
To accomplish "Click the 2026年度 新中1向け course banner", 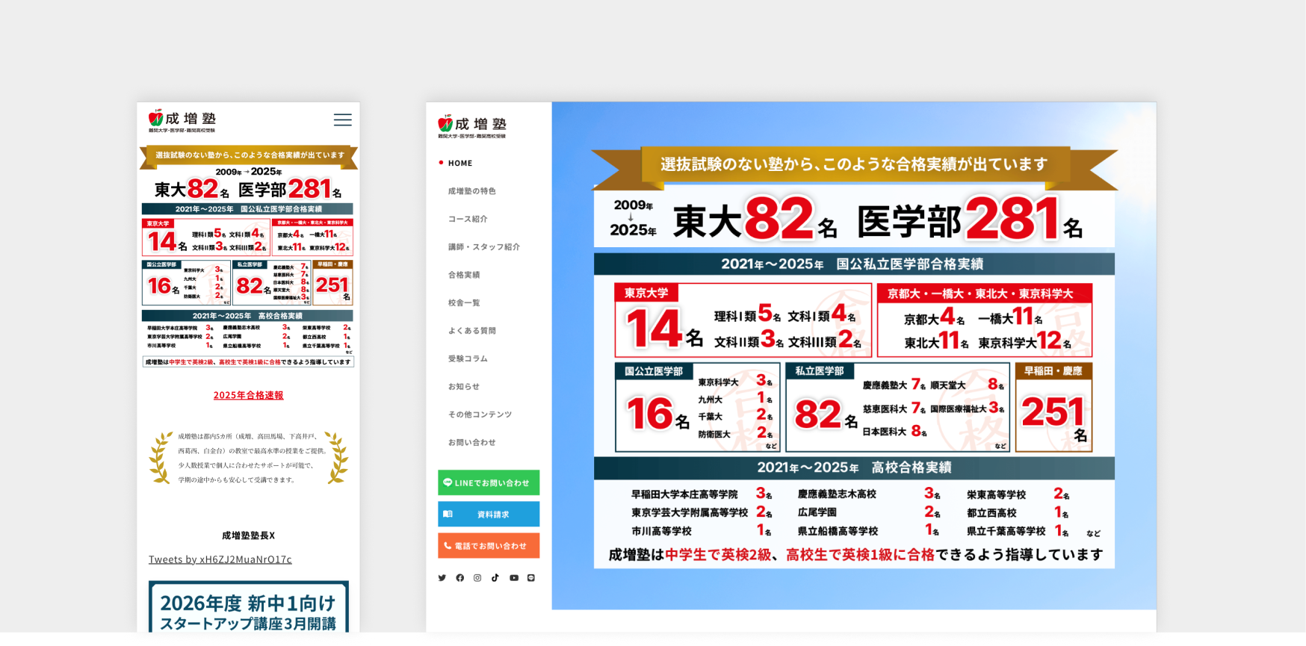I will pos(248,606).
